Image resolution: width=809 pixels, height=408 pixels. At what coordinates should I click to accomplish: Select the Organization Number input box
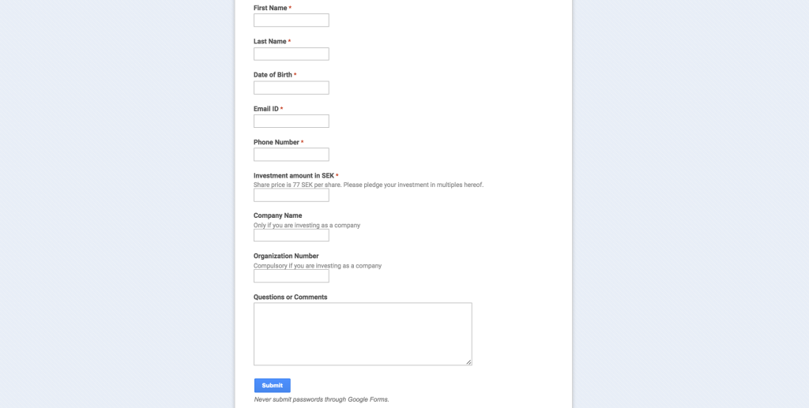291,276
